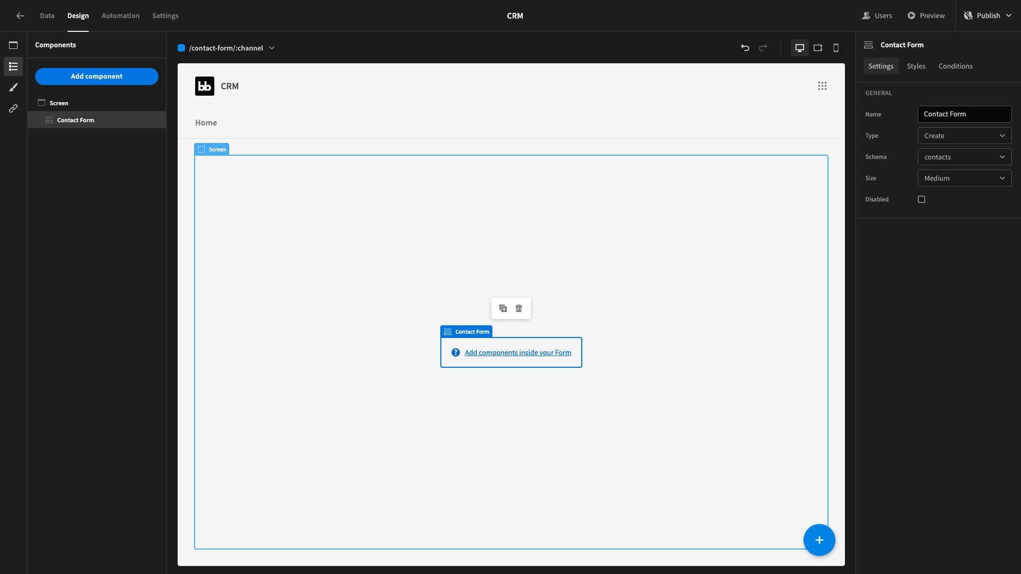Click the components list panel icon
The height and width of the screenshot is (574, 1021).
click(13, 66)
